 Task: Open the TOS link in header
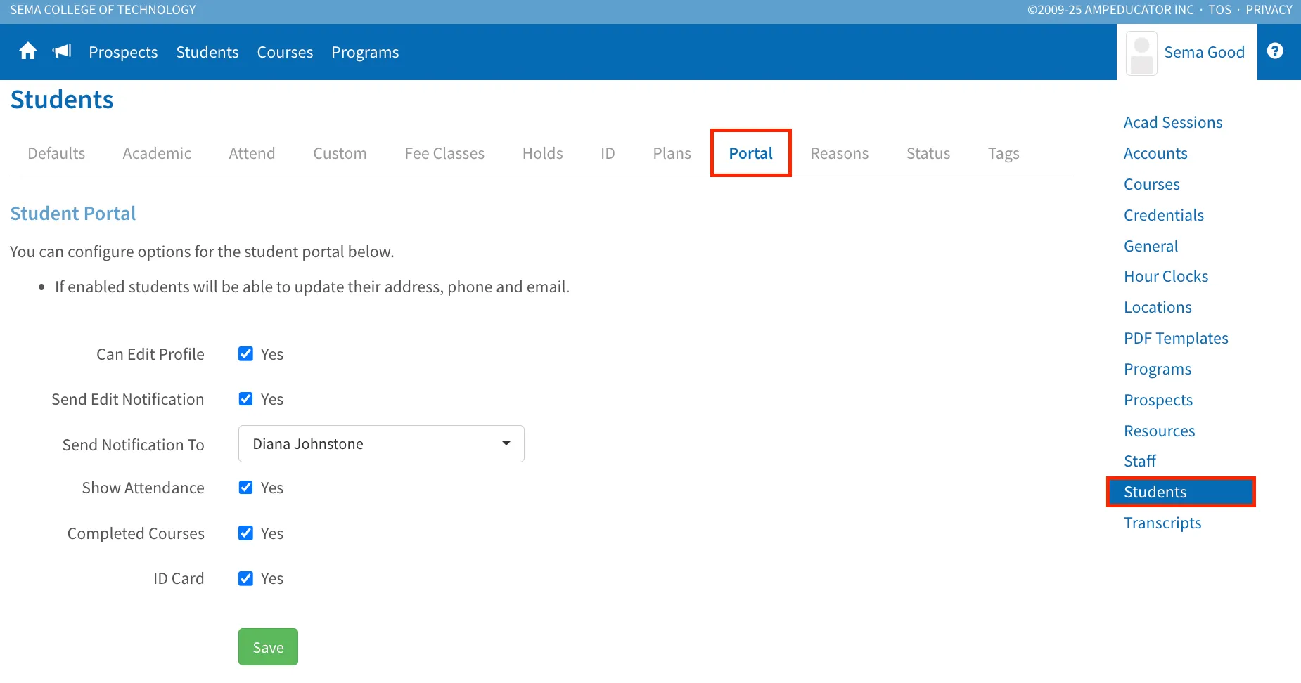pyautogui.click(x=1220, y=10)
